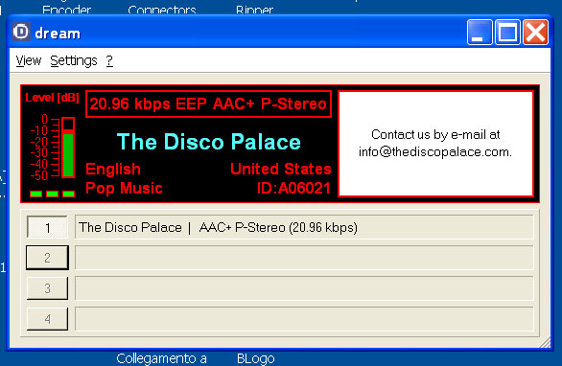Click the third green status LED indicator
Image resolution: width=562 pixels, height=366 pixels.
68,194
